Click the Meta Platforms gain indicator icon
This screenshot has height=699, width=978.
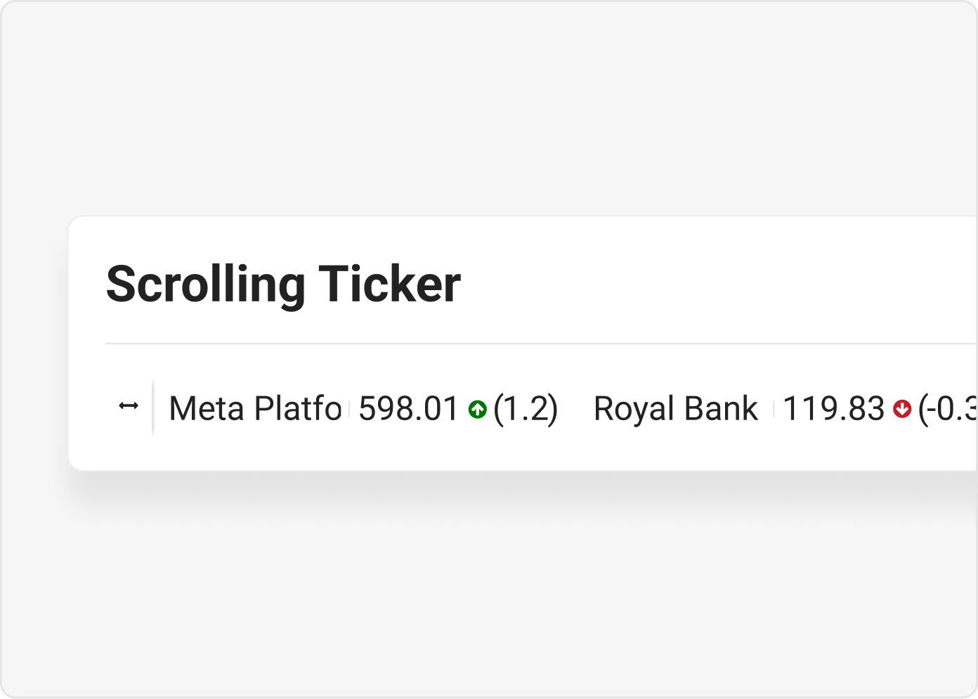(x=477, y=409)
